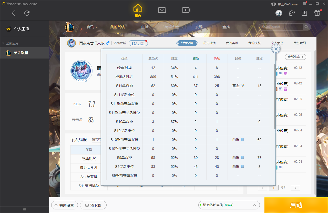This screenshot has height=213, width=328.
Task: Select S11季前赛灵活排位 row label
Action: click(124, 113)
